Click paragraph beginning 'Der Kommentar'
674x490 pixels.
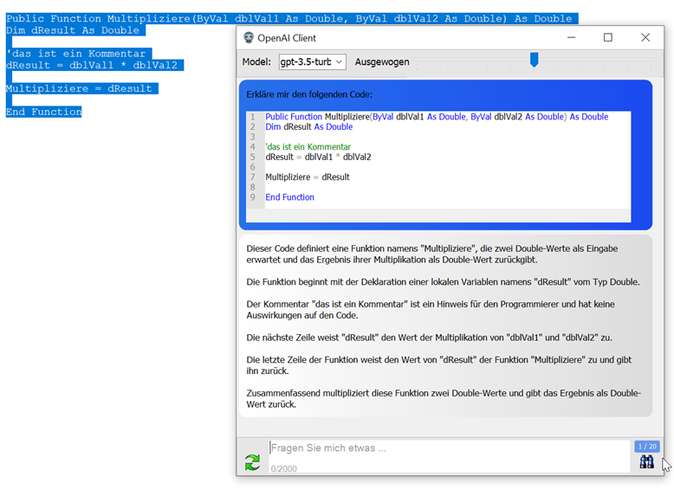431,310
